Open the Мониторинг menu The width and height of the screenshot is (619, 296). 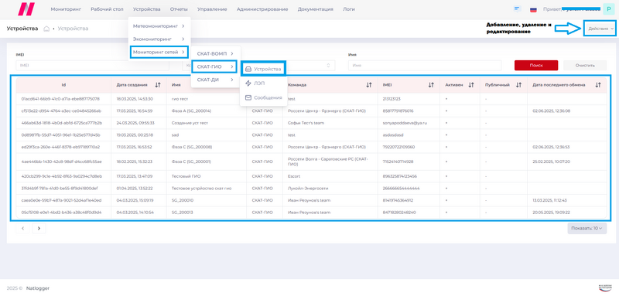pos(66,9)
